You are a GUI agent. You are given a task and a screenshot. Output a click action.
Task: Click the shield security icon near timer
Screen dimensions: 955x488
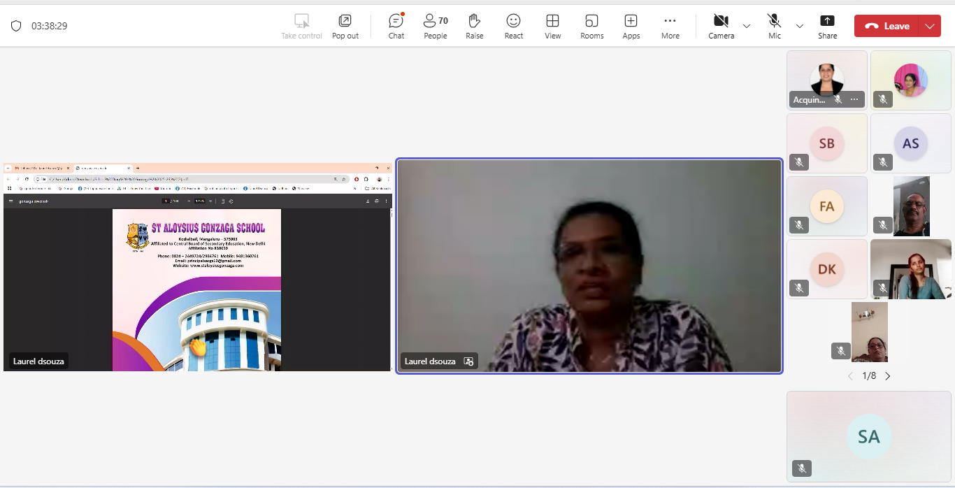[16, 26]
